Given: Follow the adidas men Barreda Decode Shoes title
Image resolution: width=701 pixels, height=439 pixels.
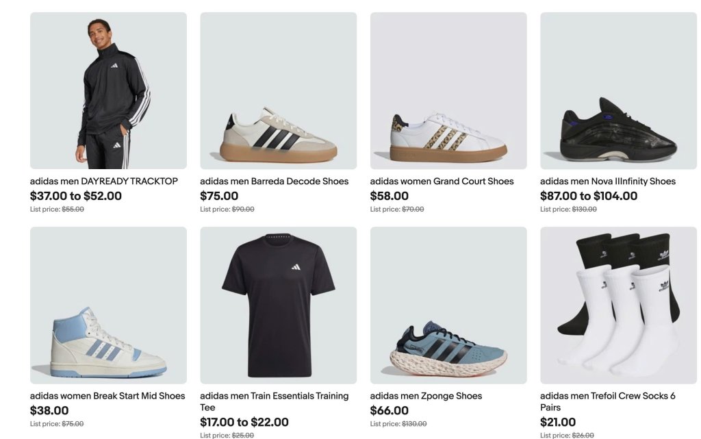Looking at the screenshot, I should tap(274, 181).
